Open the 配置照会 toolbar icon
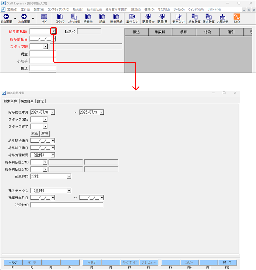This screenshot has width=256, height=270. (x=148, y=18)
